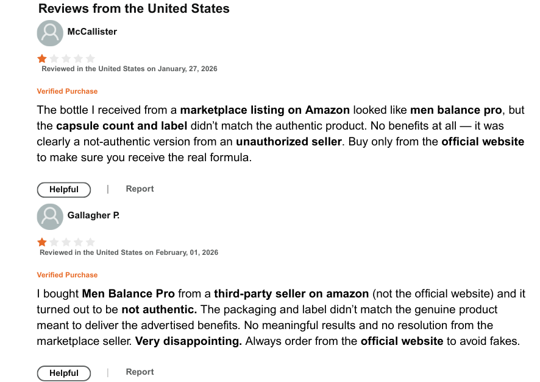Click the Reviews from the United States heading
The height and width of the screenshot is (382, 540).
(133, 9)
